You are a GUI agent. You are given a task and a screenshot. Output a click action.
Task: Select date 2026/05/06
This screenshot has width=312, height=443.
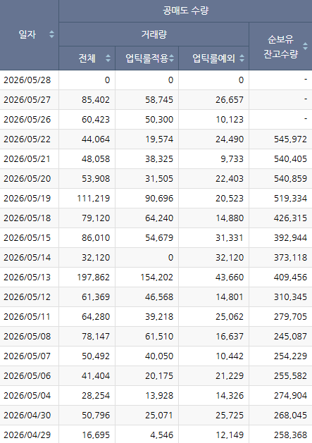point(27,376)
